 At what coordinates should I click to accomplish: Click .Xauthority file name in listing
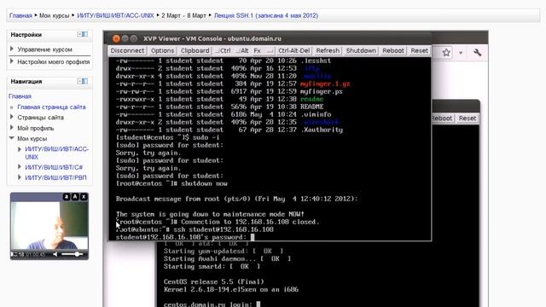coord(321,130)
